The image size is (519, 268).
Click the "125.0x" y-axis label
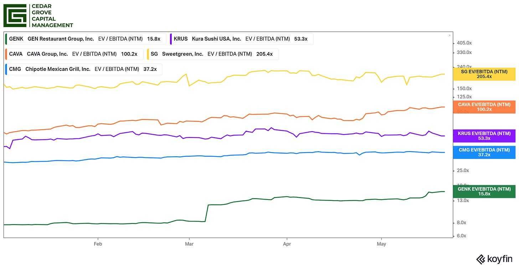pyautogui.click(x=464, y=97)
